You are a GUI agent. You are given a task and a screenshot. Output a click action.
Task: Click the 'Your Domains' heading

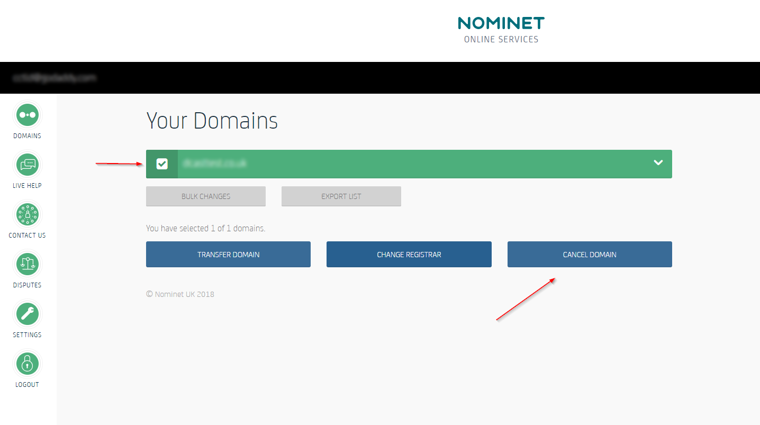[212, 121]
